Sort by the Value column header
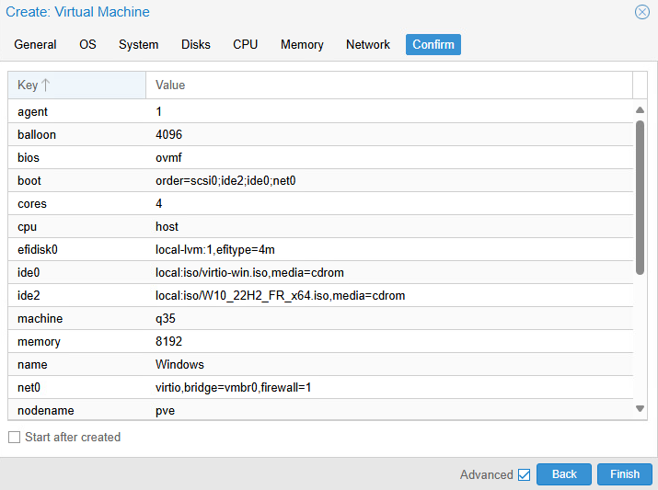 [388, 85]
